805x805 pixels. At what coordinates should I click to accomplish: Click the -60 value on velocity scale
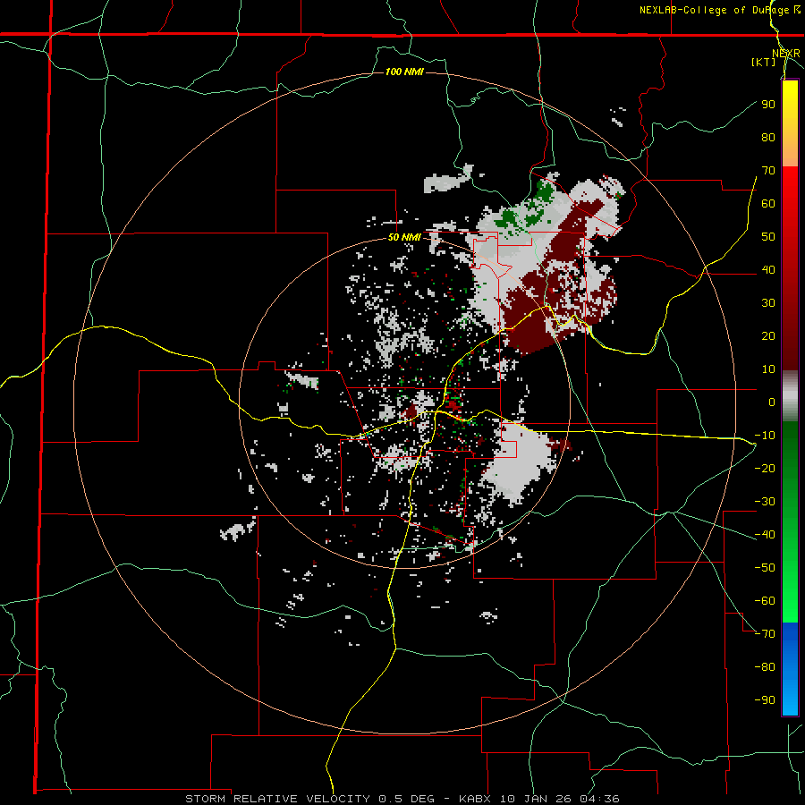pyautogui.click(x=765, y=601)
